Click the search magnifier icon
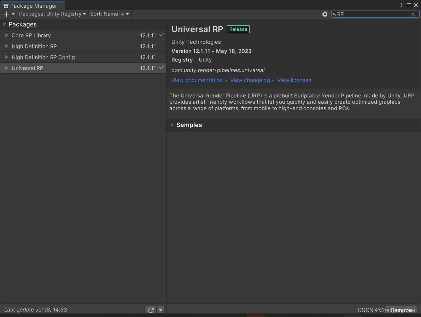Screen dimensions: 421x317 [x=334, y=14]
